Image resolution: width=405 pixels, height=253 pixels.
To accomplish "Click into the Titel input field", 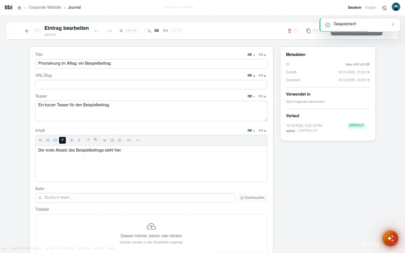I will click(x=151, y=64).
